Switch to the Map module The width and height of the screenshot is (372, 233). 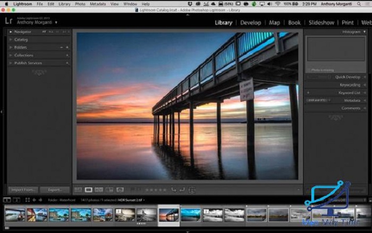pos(275,23)
